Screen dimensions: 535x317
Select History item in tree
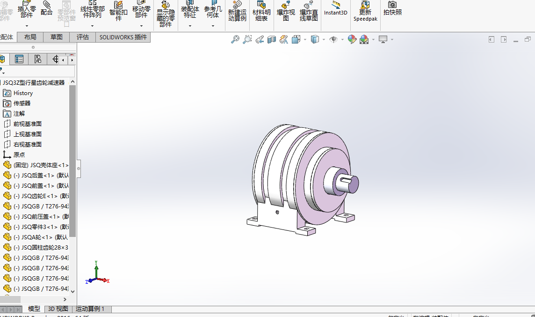(x=23, y=93)
